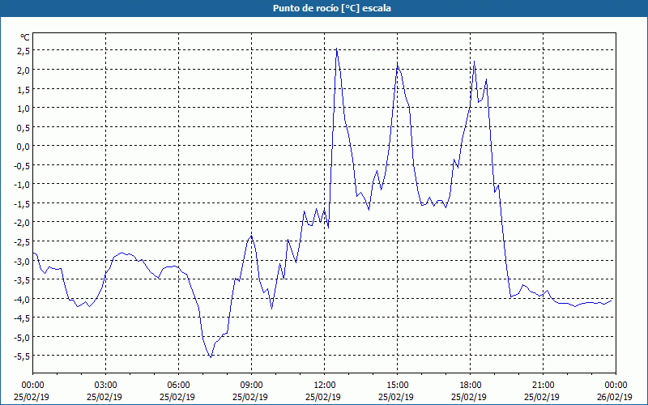Click the °C unit label on the axis
This screenshot has height=405, width=648.
tap(25, 37)
